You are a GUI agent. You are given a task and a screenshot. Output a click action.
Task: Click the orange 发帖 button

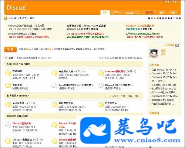(10, 50)
